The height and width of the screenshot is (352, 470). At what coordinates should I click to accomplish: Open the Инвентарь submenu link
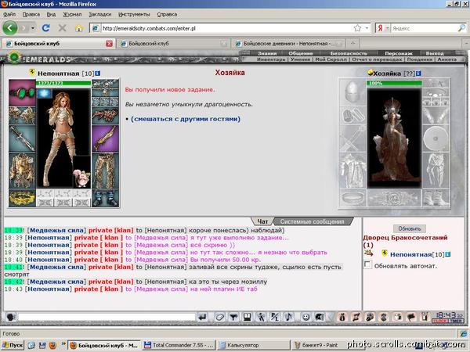[271, 59]
